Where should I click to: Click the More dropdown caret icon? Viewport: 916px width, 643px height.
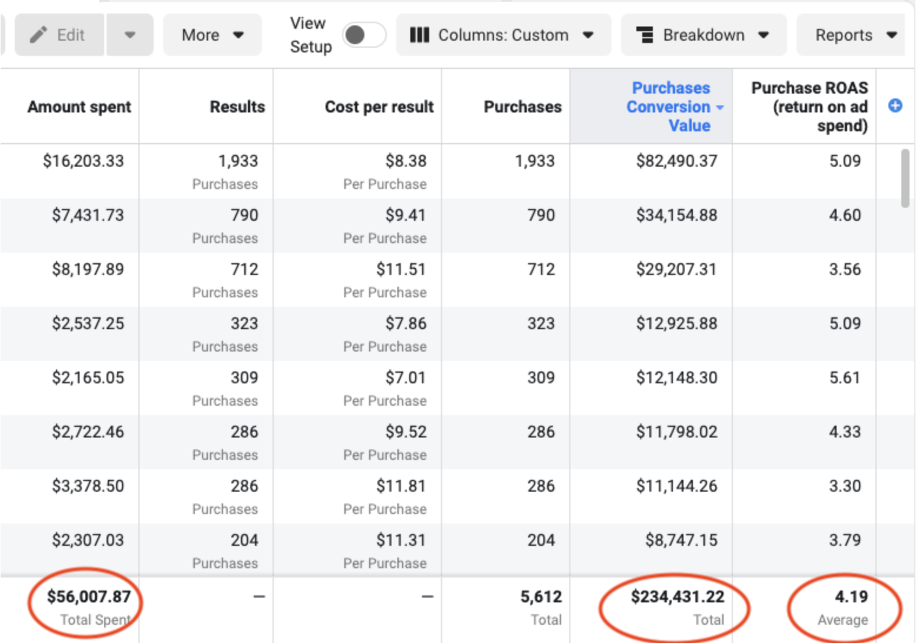pos(238,35)
